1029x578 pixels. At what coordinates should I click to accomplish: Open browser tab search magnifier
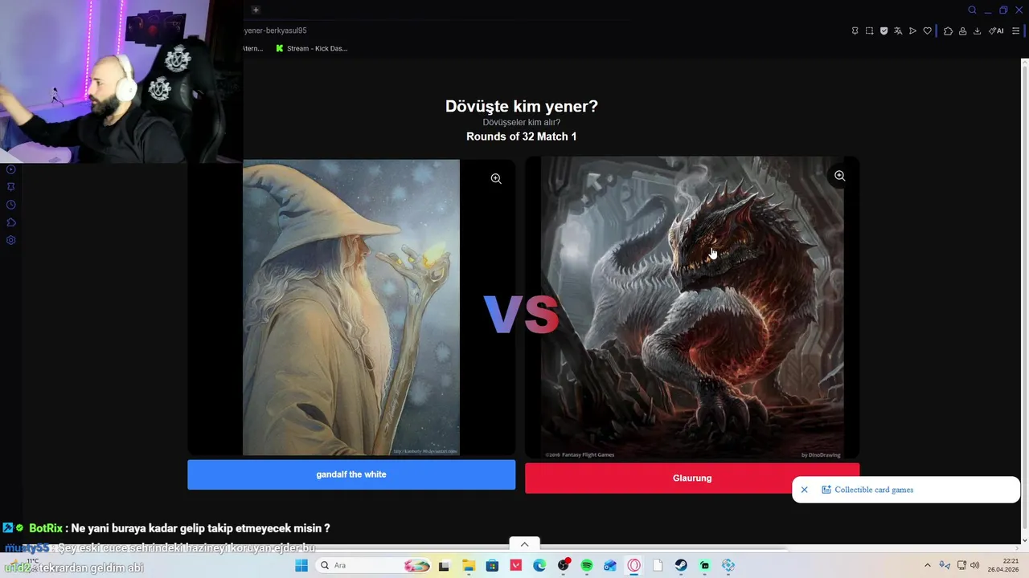click(x=972, y=10)
